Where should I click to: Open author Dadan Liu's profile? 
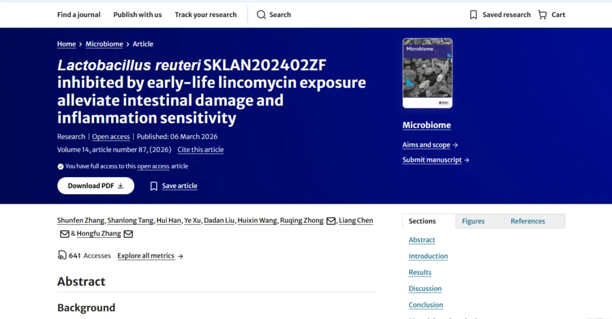219,221
